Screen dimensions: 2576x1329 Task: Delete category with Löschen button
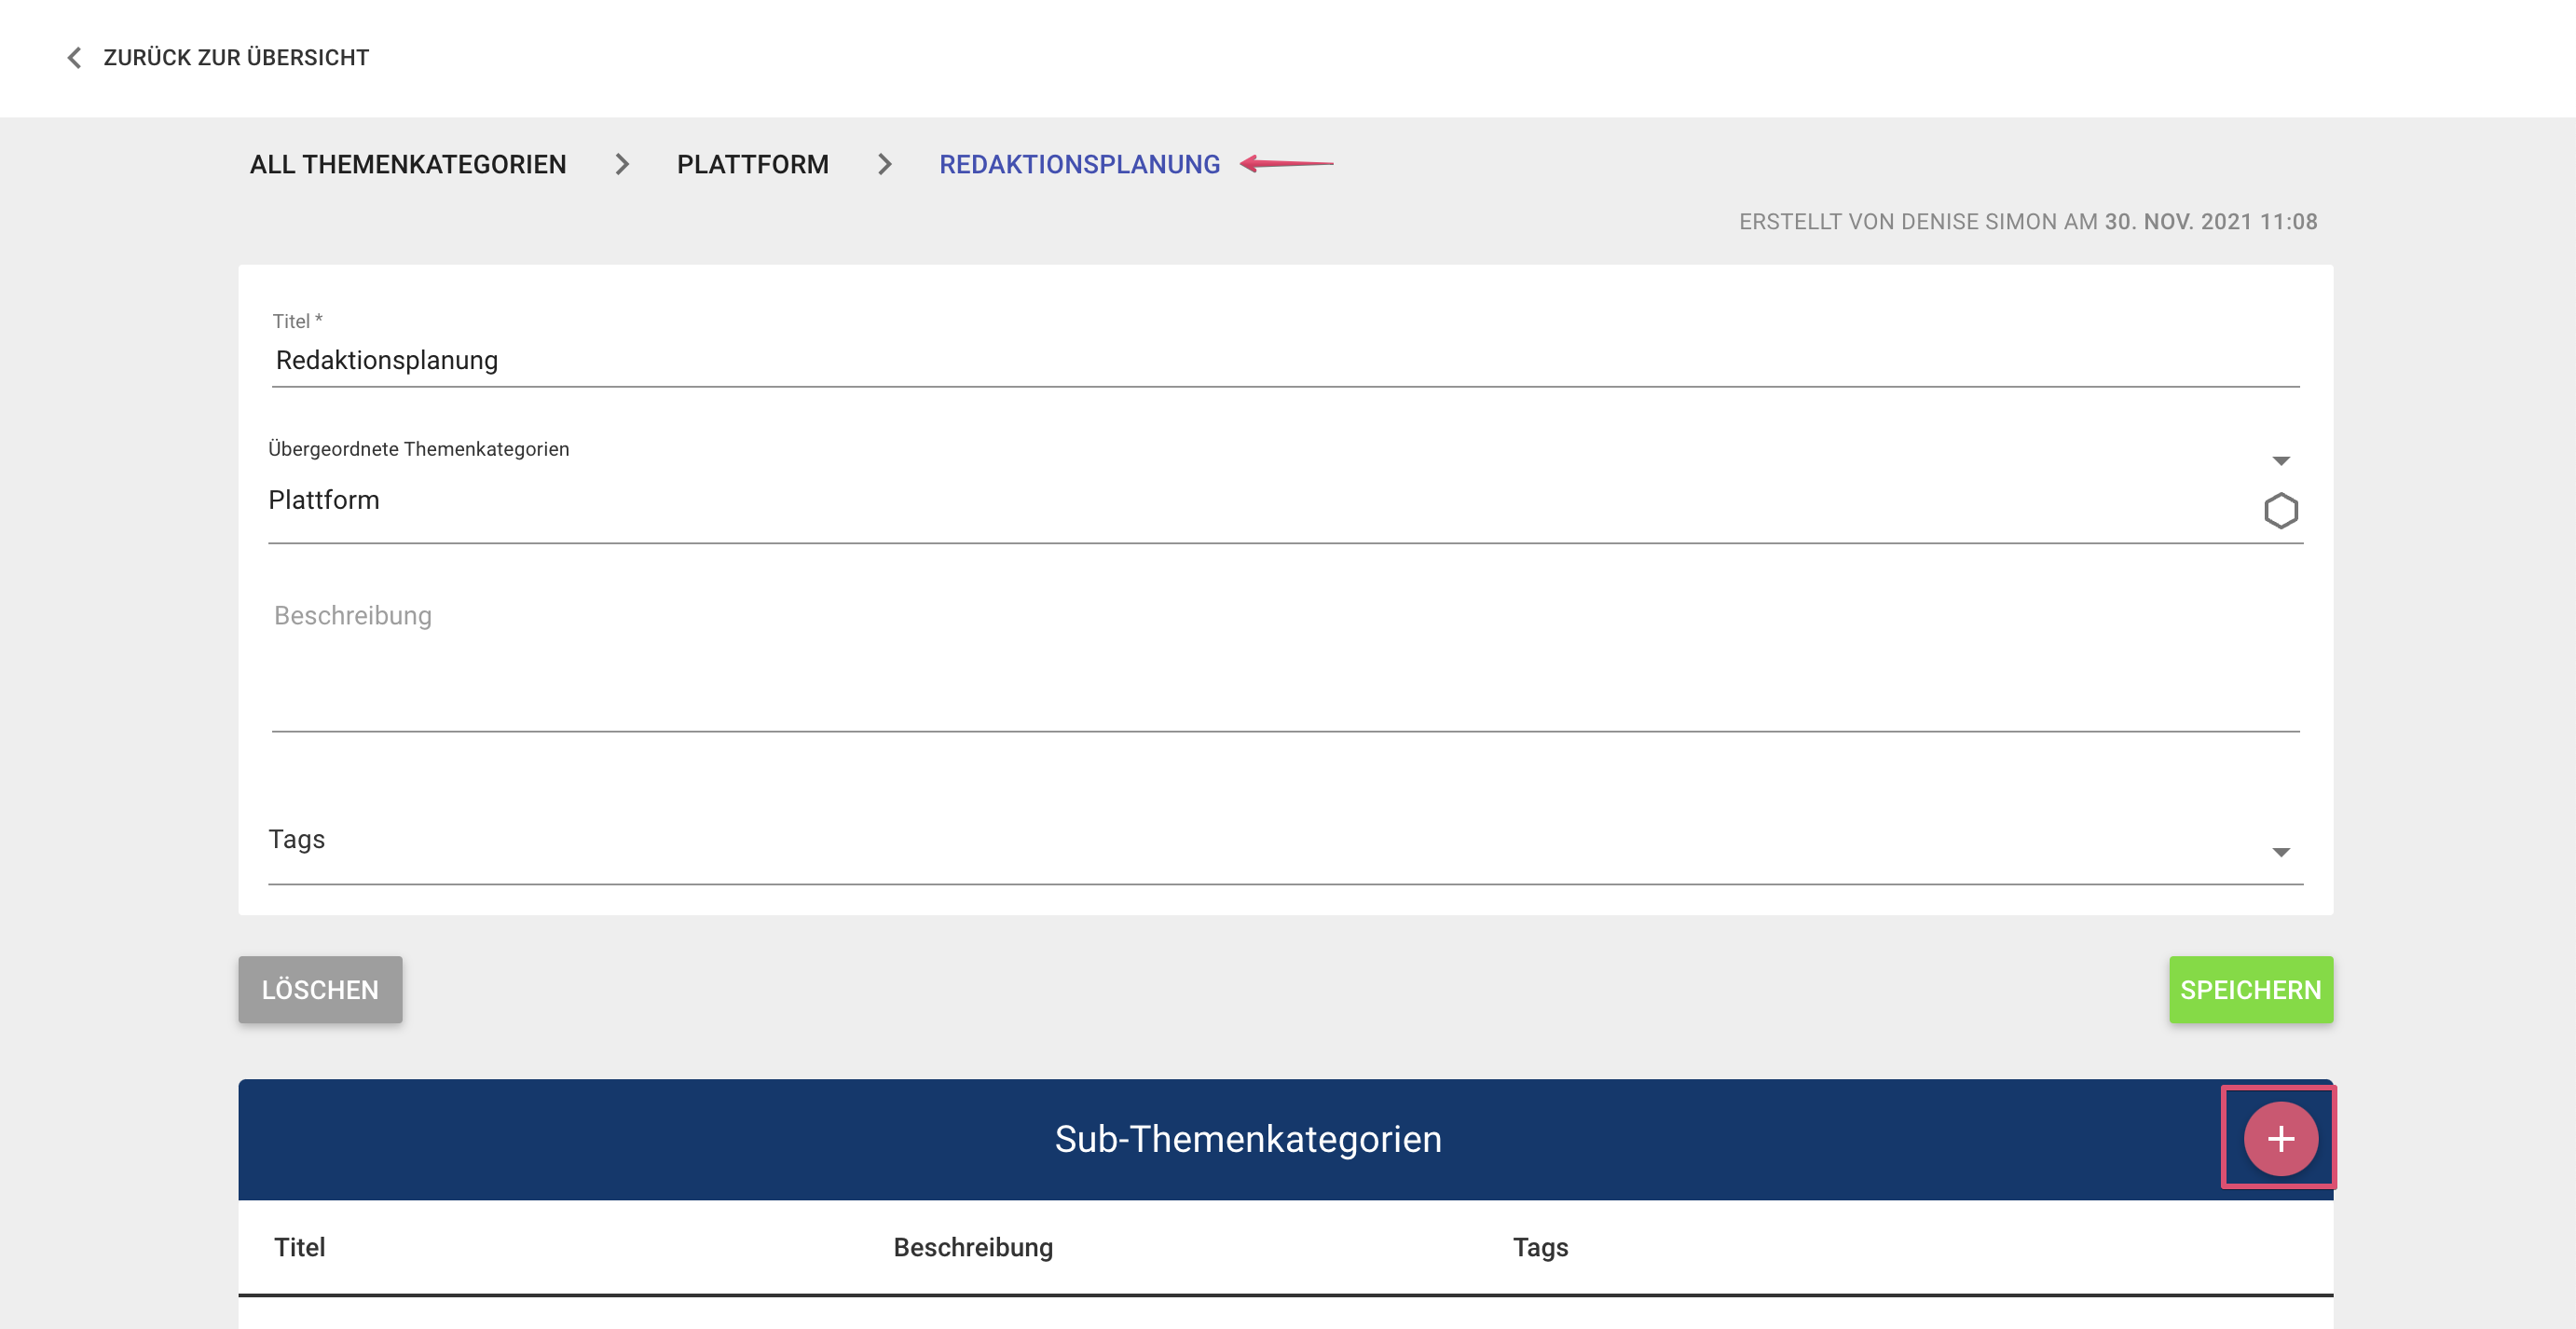pyautogui.click(x=320, y=989)
